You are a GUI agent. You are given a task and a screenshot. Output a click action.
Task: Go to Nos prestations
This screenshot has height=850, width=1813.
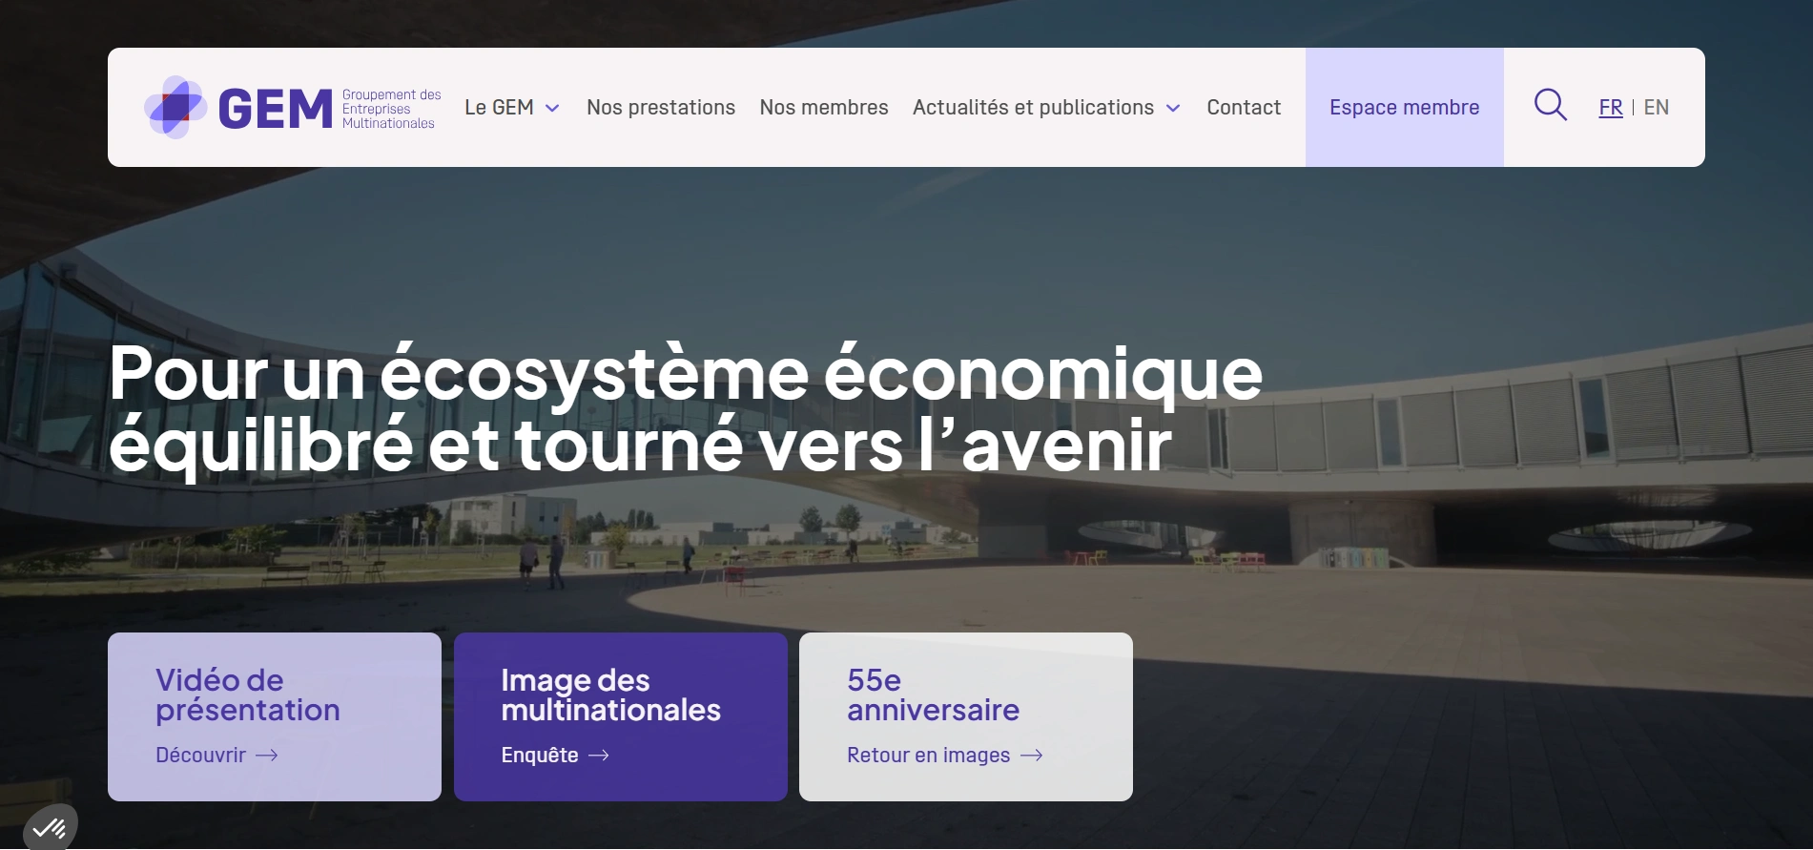pos(661,108)
